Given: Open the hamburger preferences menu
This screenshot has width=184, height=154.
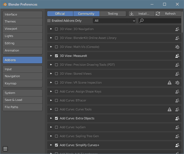Looking at the screenshot, I should pyautogui.click(x=5, y=149).
